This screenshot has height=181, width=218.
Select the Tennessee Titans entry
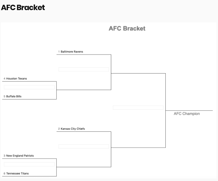coord(17,173)
